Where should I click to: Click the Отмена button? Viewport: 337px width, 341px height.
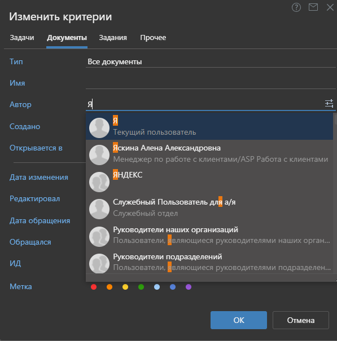click(x=301, y=320)
